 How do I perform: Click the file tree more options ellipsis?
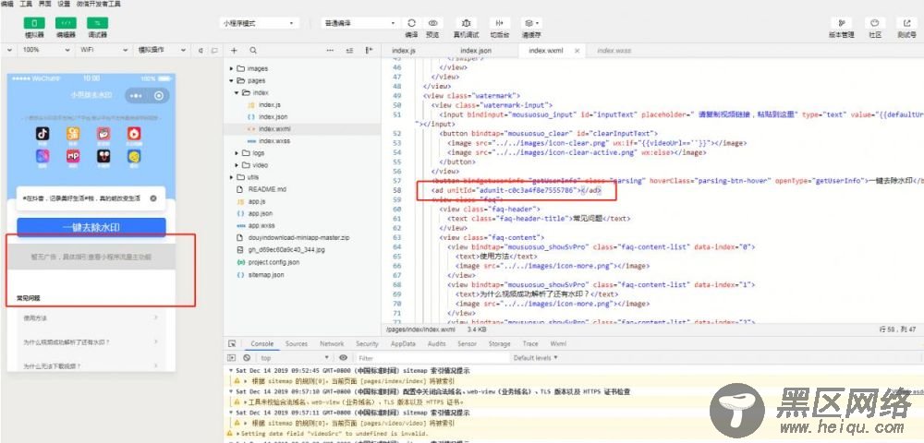tap(330, 51)
